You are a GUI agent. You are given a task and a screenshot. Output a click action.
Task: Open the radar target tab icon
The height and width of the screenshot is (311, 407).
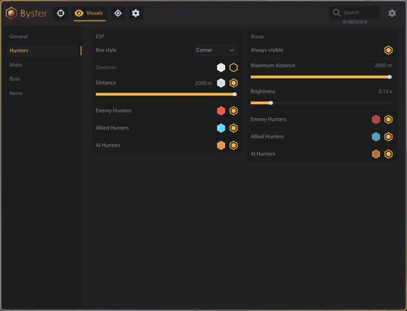118,13
